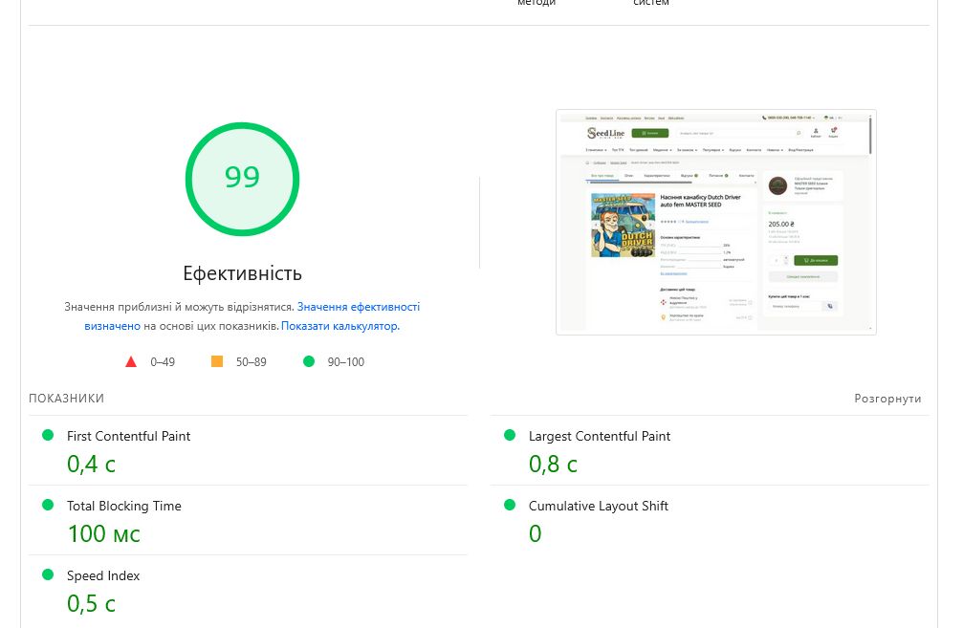The height and width of the screenshot is (628, 963).
Task: Click the orange square 50–89 legend icon
Action: tap(217, 361)
